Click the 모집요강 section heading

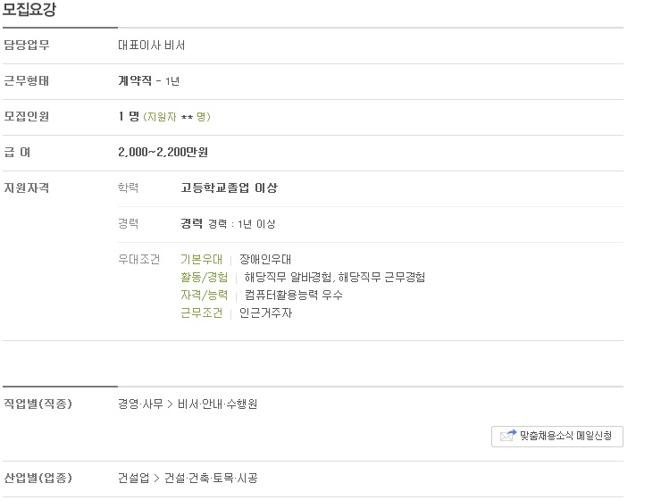[29, 9]
